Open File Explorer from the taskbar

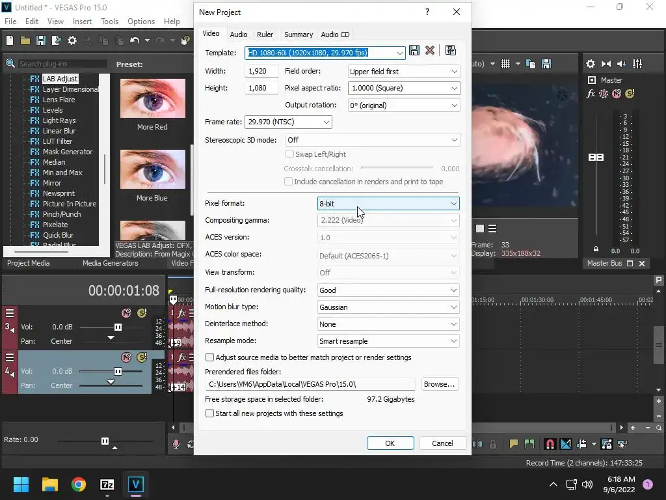tap(49, 484)
